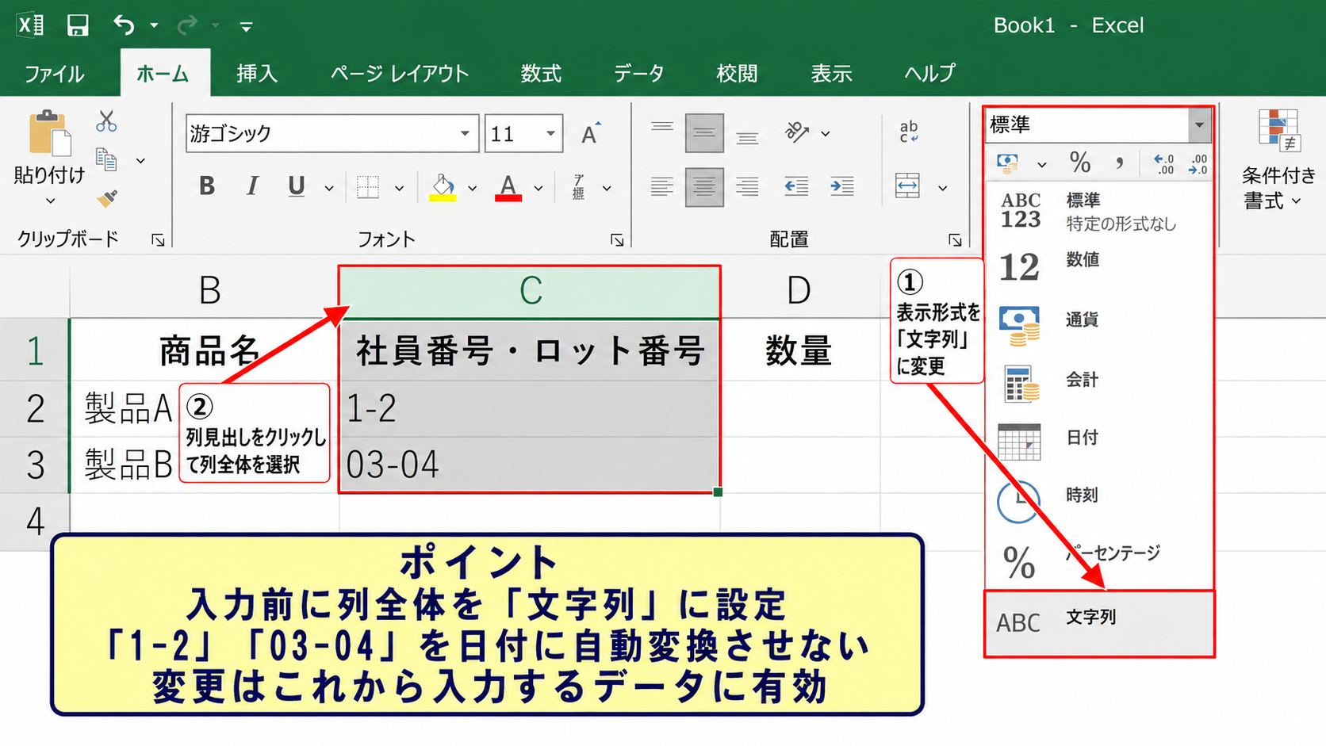Choose 日付 in the format list
1326x746 pixels.
1099,441
